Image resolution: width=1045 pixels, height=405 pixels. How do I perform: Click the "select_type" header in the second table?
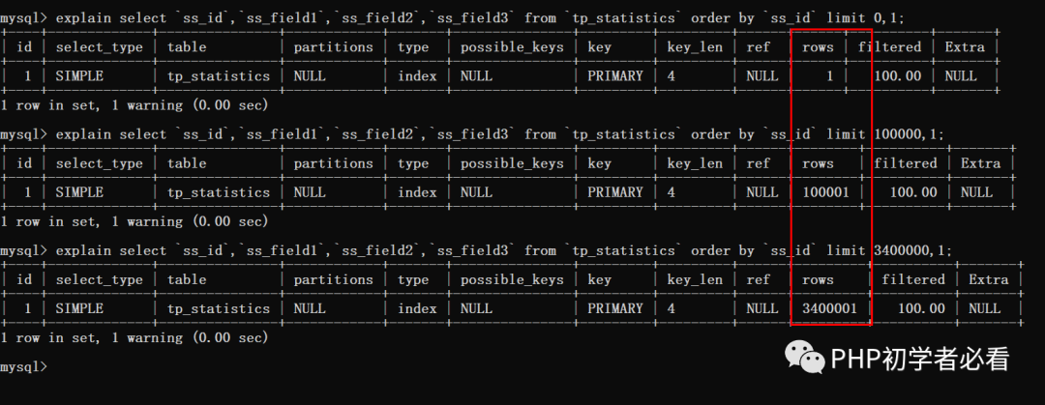click(99, 163)
